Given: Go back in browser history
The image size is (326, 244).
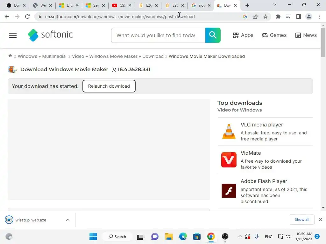Looking at the screenshot, I should point(7,17).
